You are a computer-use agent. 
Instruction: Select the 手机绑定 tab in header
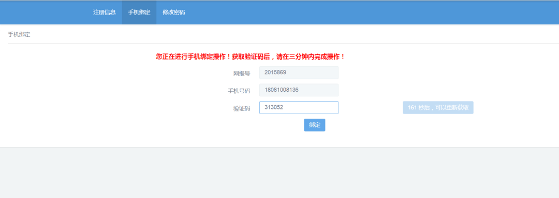(x=139, y=12)
